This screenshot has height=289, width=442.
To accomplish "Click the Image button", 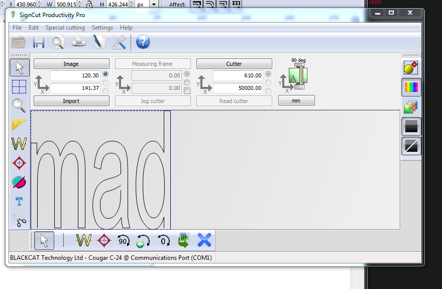I will pyautogui.click(x=71, y=64).
